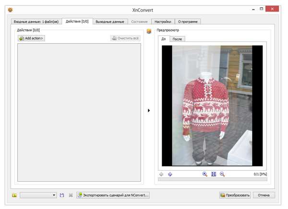Click the Преобразовать button
288x209 pixels.
click(x=235, y=195)
